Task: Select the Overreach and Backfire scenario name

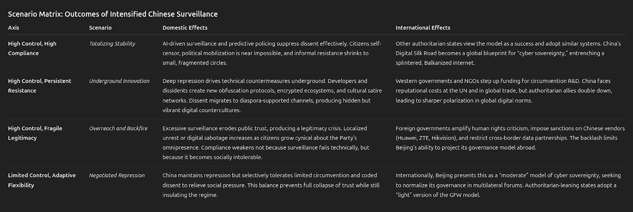Action: point(118,128)
